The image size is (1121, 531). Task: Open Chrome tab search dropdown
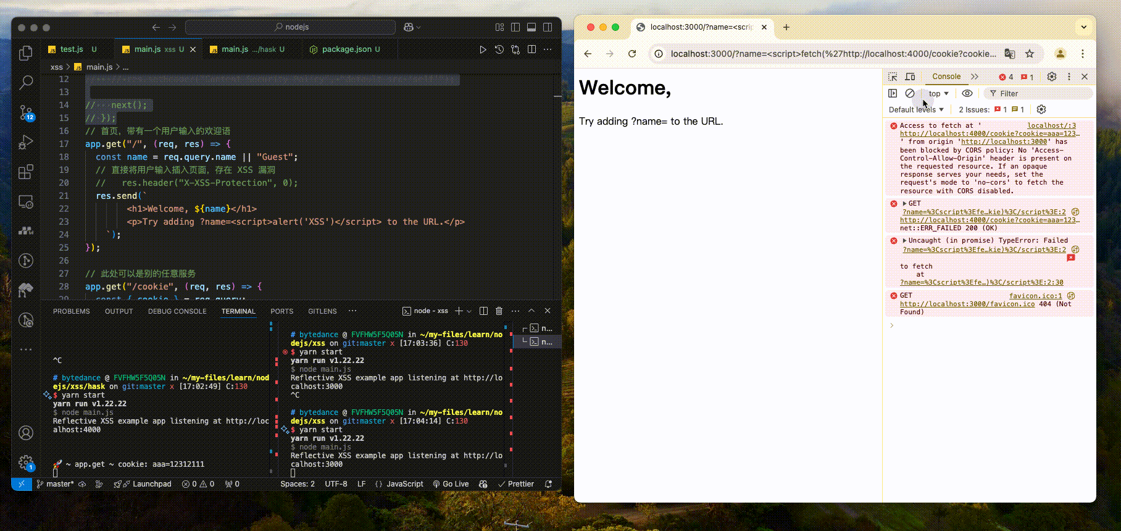point(1084,27)
